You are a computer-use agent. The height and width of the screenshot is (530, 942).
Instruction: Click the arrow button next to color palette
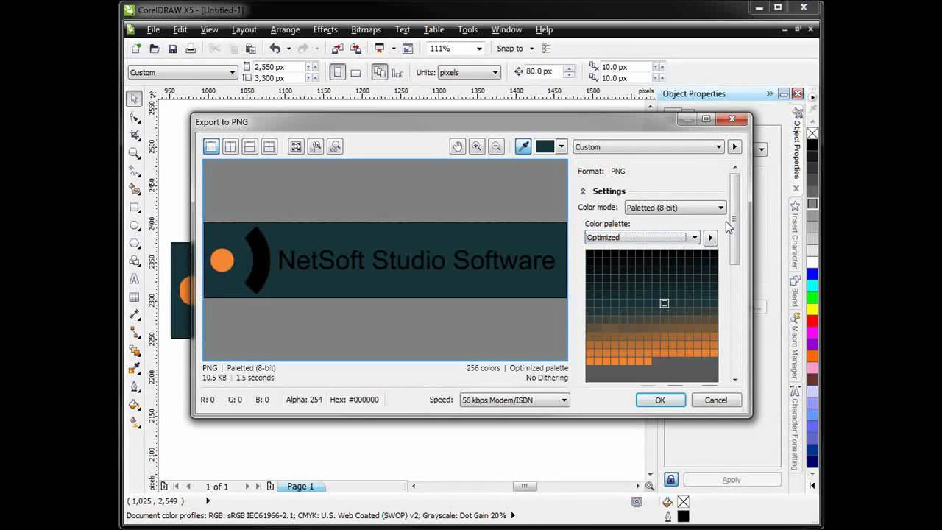click(710, 237)
